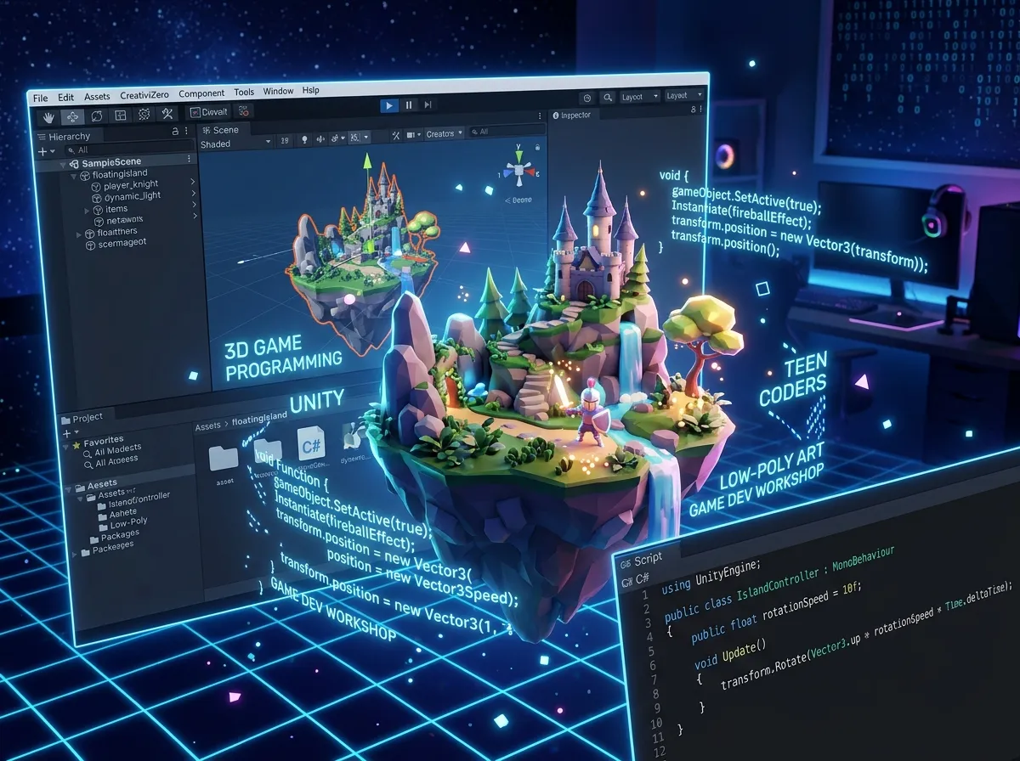This screenshot has height=761, width=1020.
Task: Select the Move tool in the toolbar
Action: pos(72,116)
